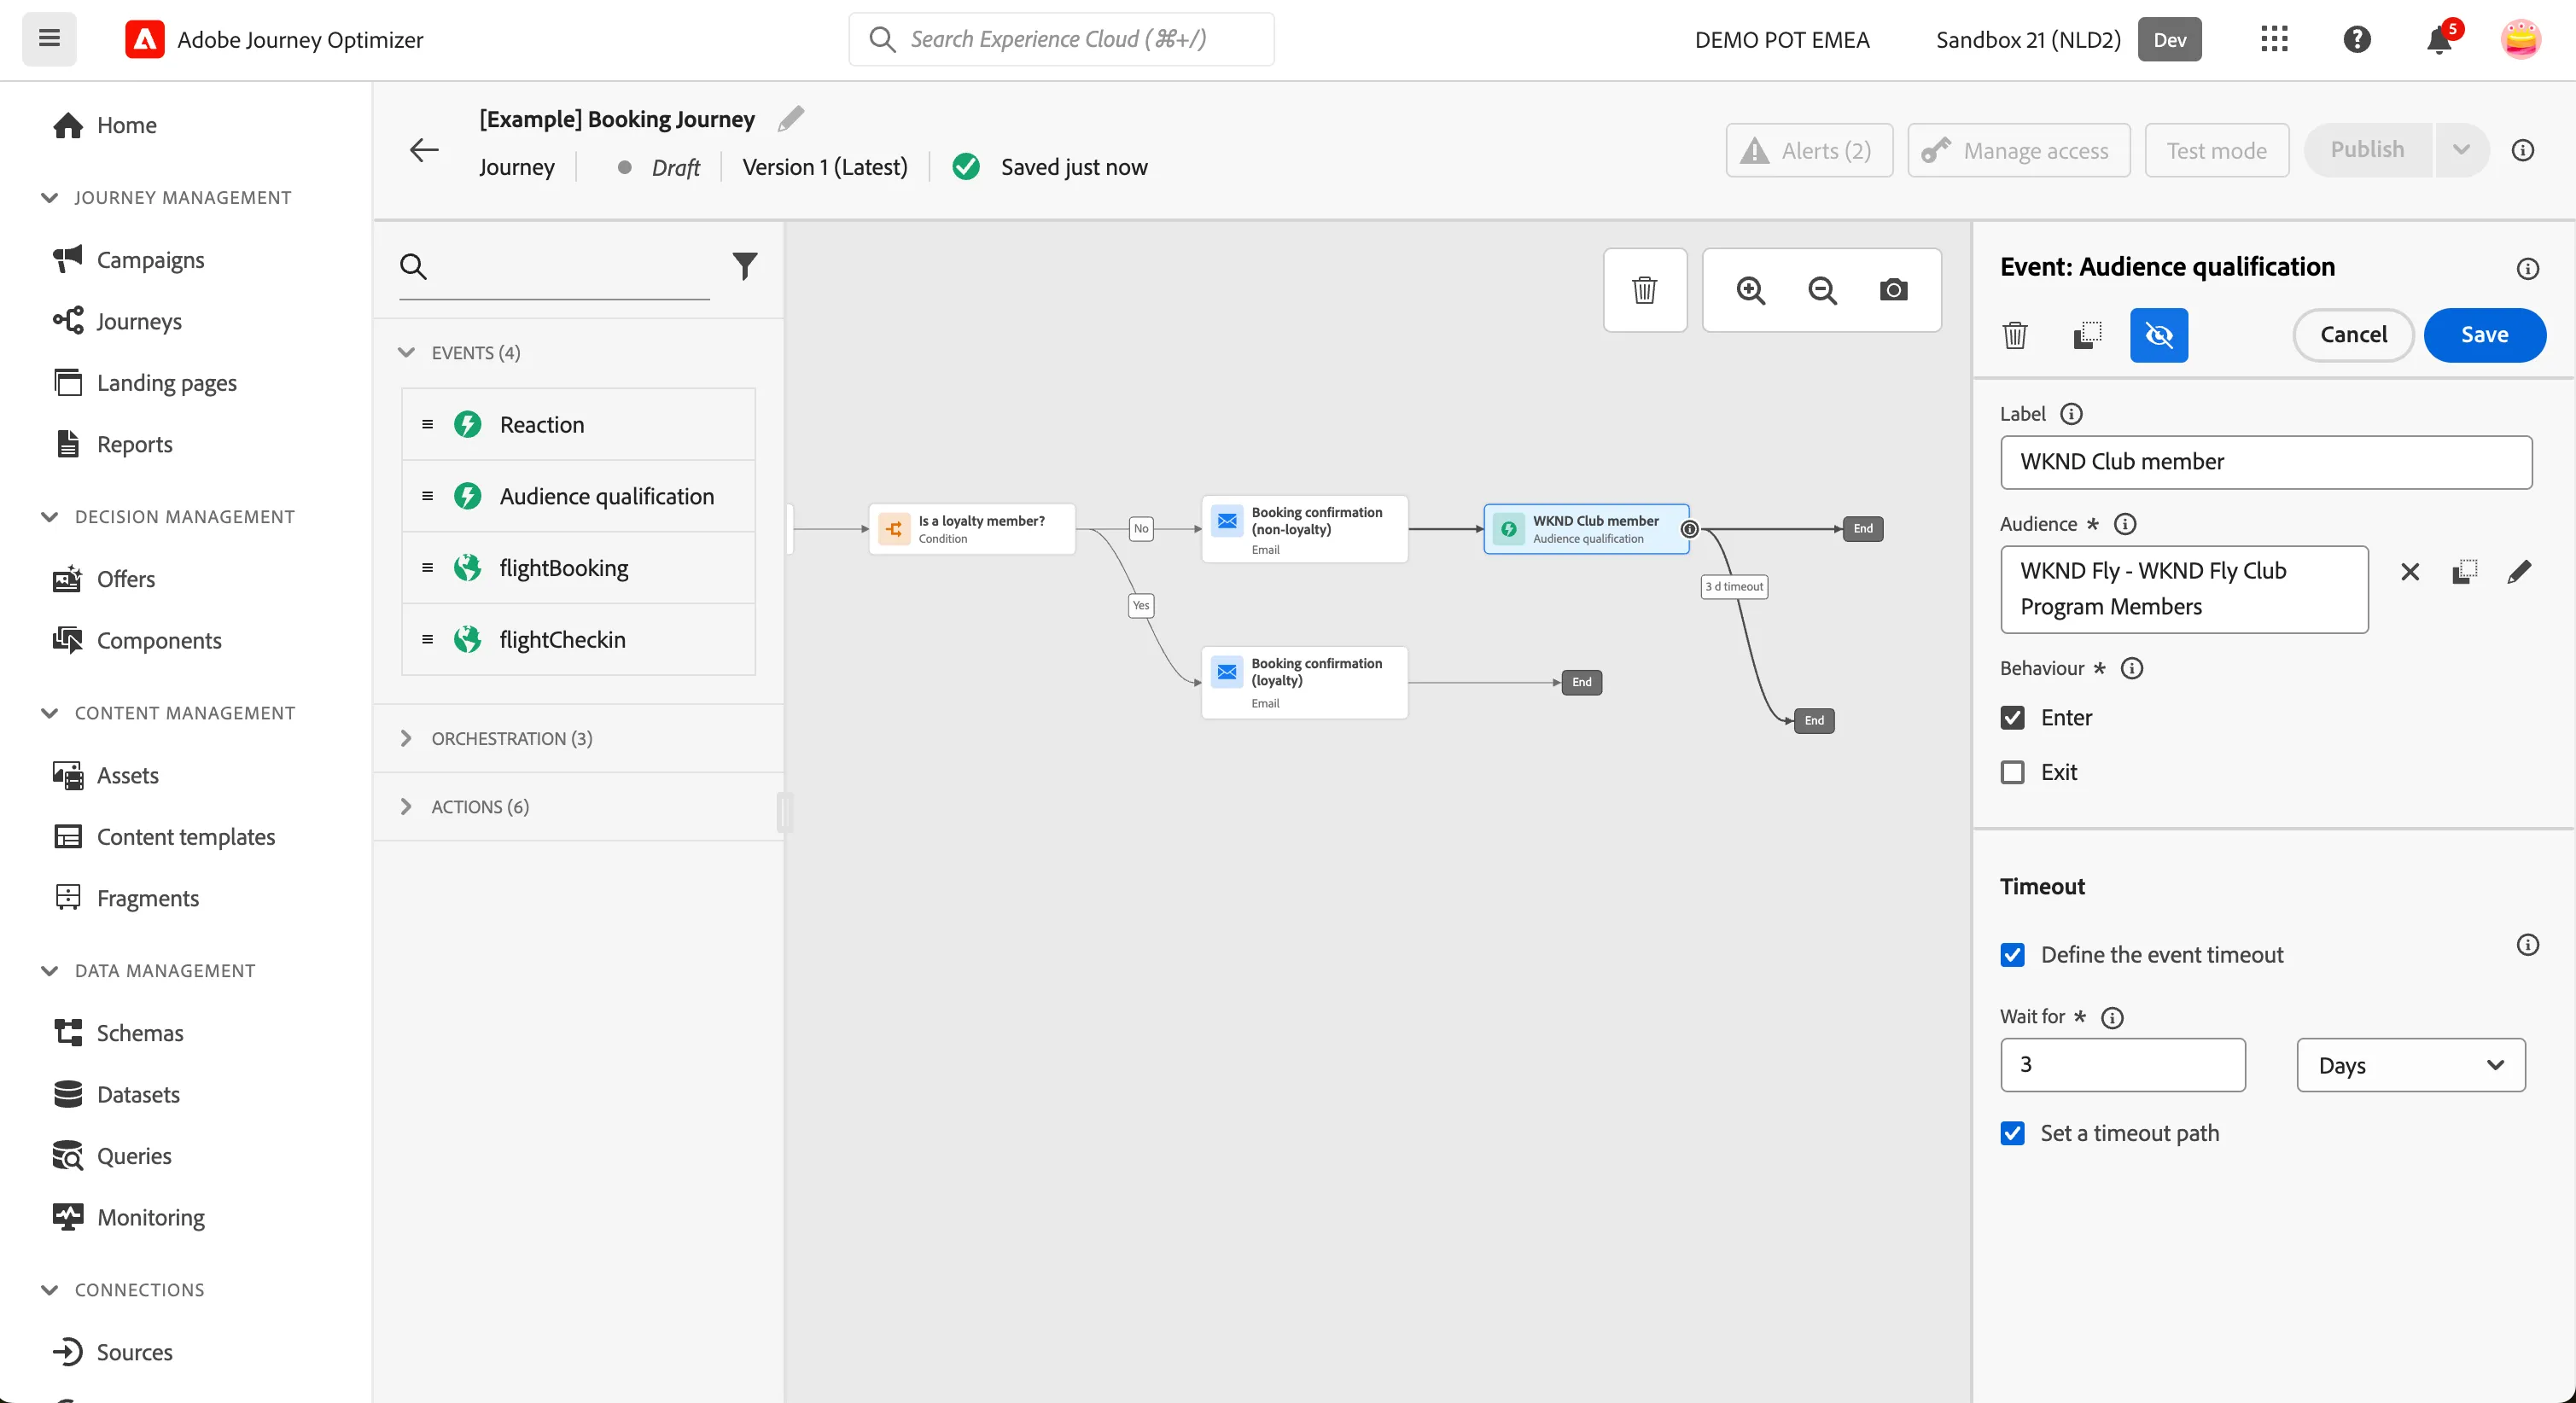Zoom in on the journey canvas
Image resolution: width=2576 pixels, height=1403 pixels.
tap(1751, 290)
